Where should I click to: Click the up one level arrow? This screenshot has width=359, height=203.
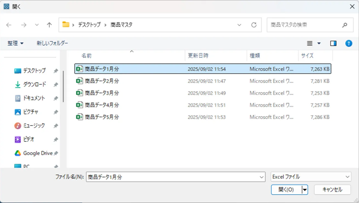tap(49, 25)
